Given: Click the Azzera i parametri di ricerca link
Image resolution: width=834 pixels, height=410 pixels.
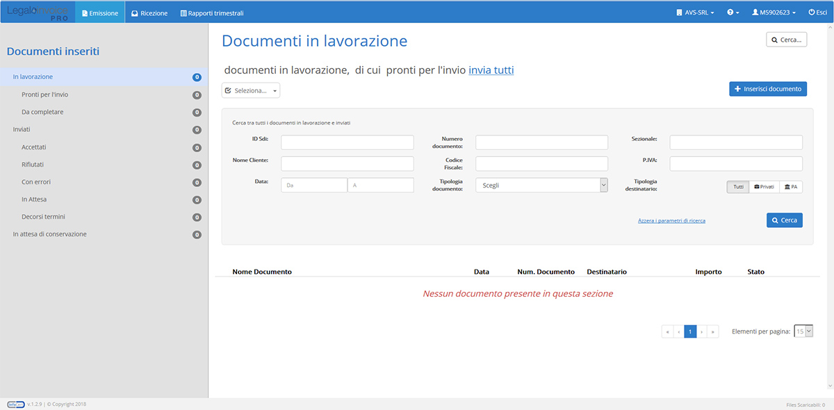Looking at the screenshot, I should (671, 220).
